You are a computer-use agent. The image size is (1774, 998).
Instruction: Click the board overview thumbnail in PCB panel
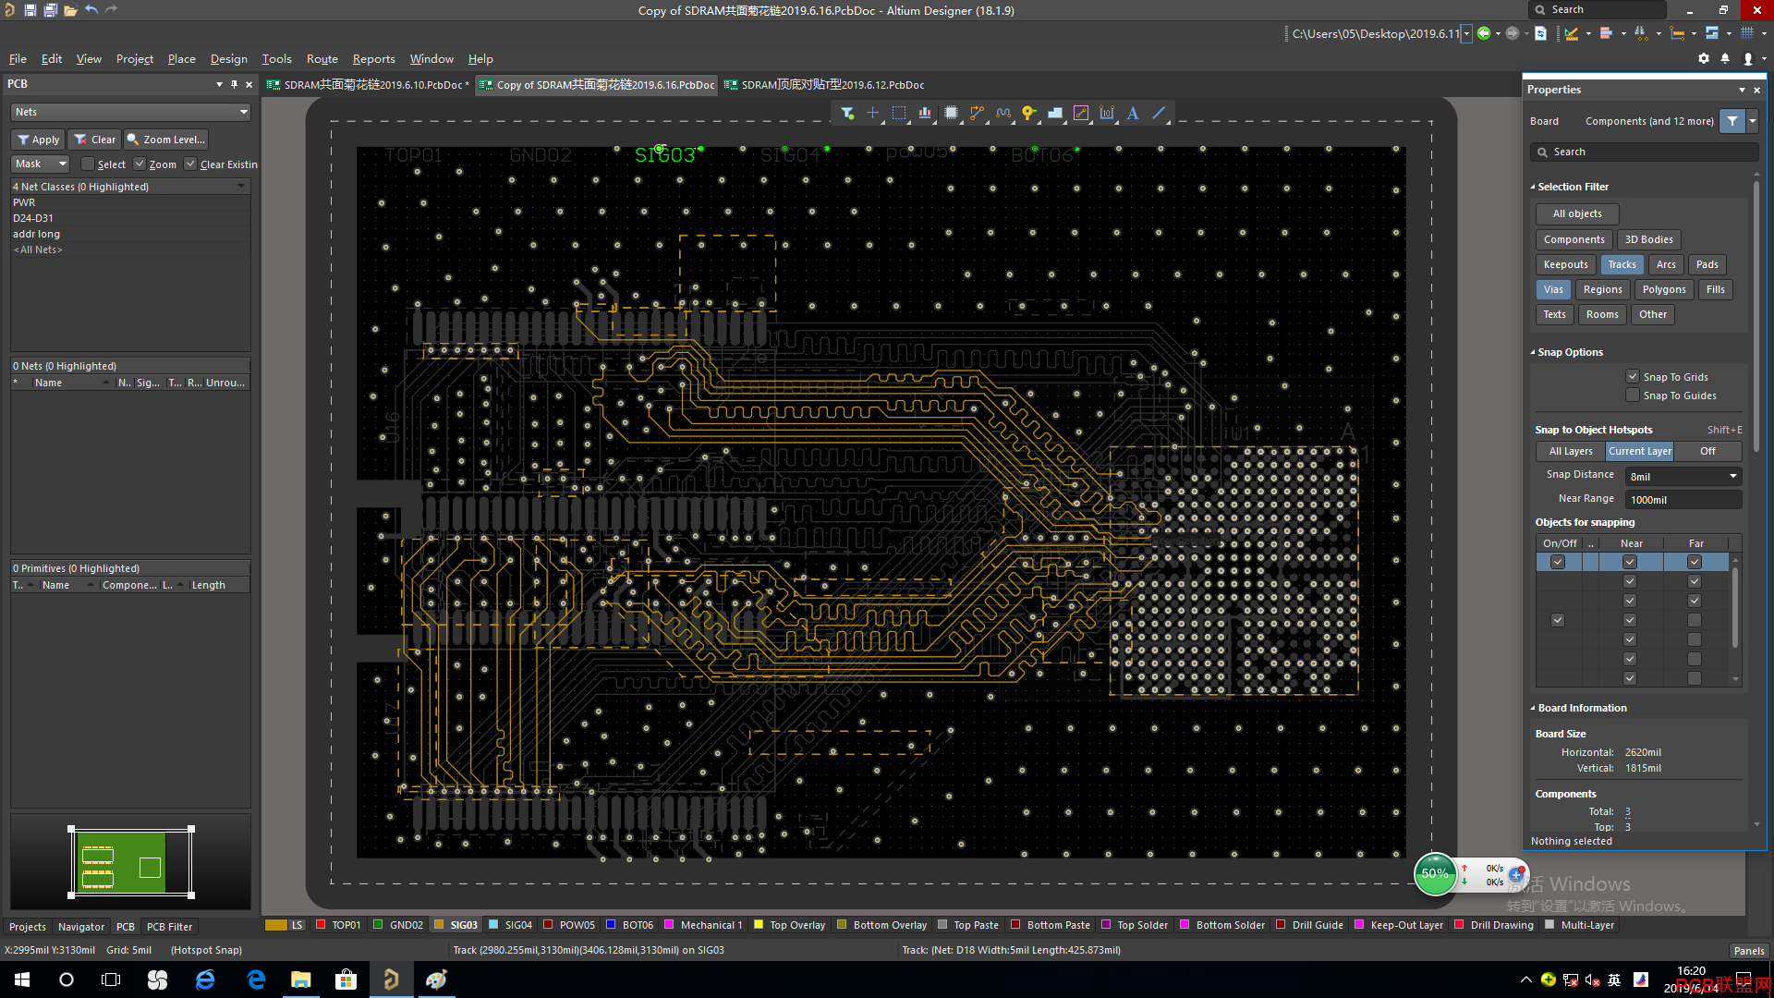click(x=130, y=862)
